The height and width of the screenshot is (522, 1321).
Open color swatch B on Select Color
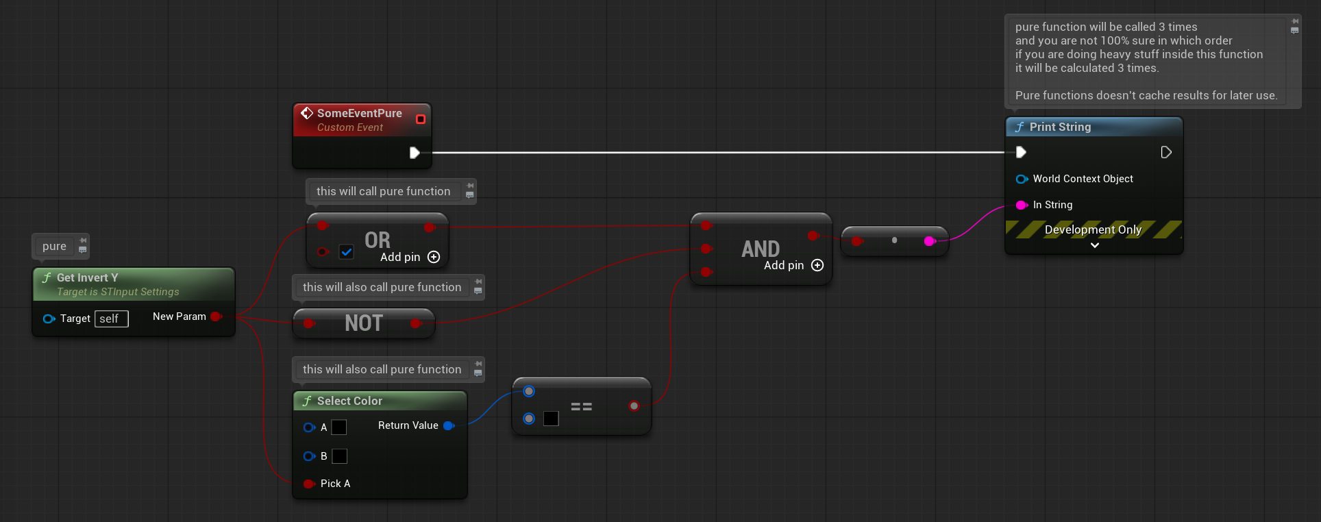(339, 456)
